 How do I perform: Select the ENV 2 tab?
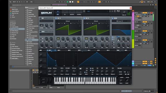59,50
